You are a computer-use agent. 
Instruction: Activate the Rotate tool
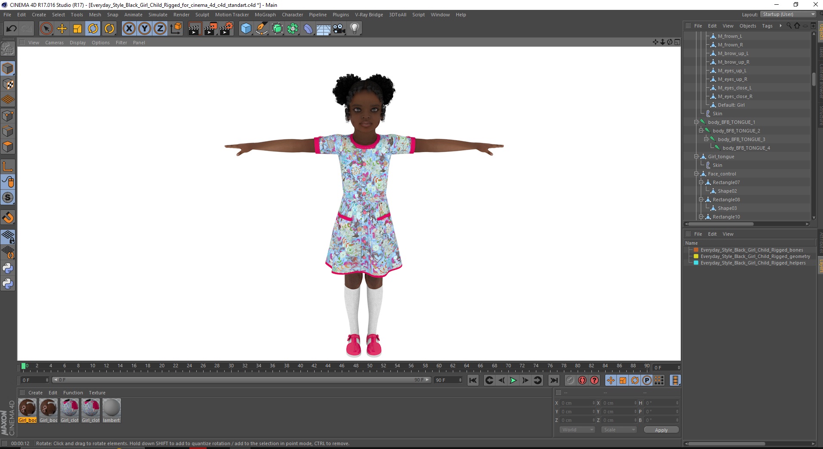[93, 29]
